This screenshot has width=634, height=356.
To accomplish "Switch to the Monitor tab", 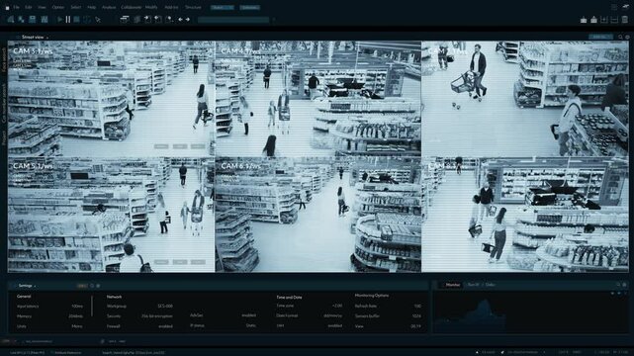I will (x=452, y=285).
